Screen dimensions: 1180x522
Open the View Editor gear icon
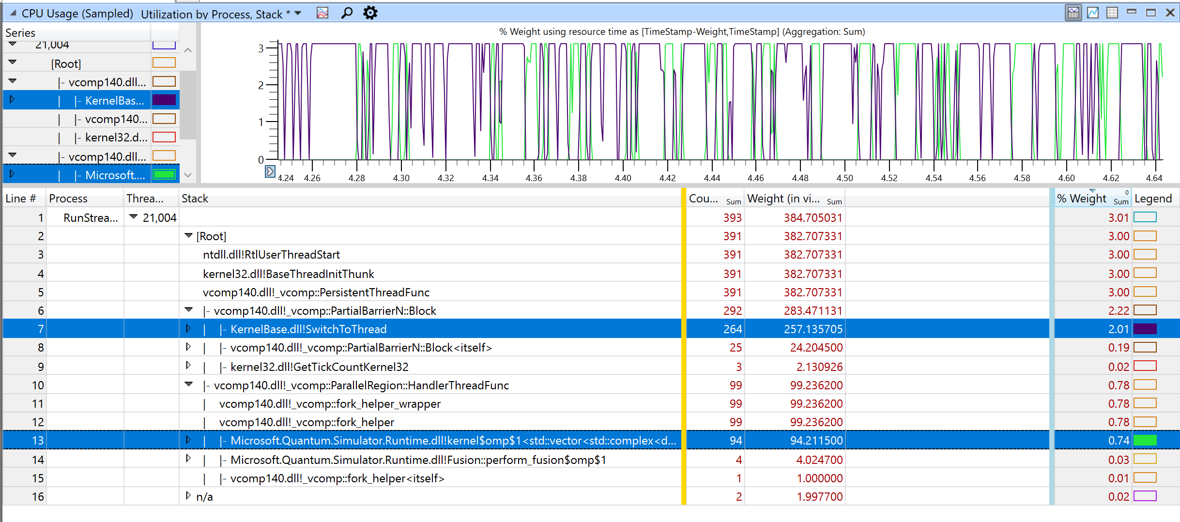click(370, 13)
